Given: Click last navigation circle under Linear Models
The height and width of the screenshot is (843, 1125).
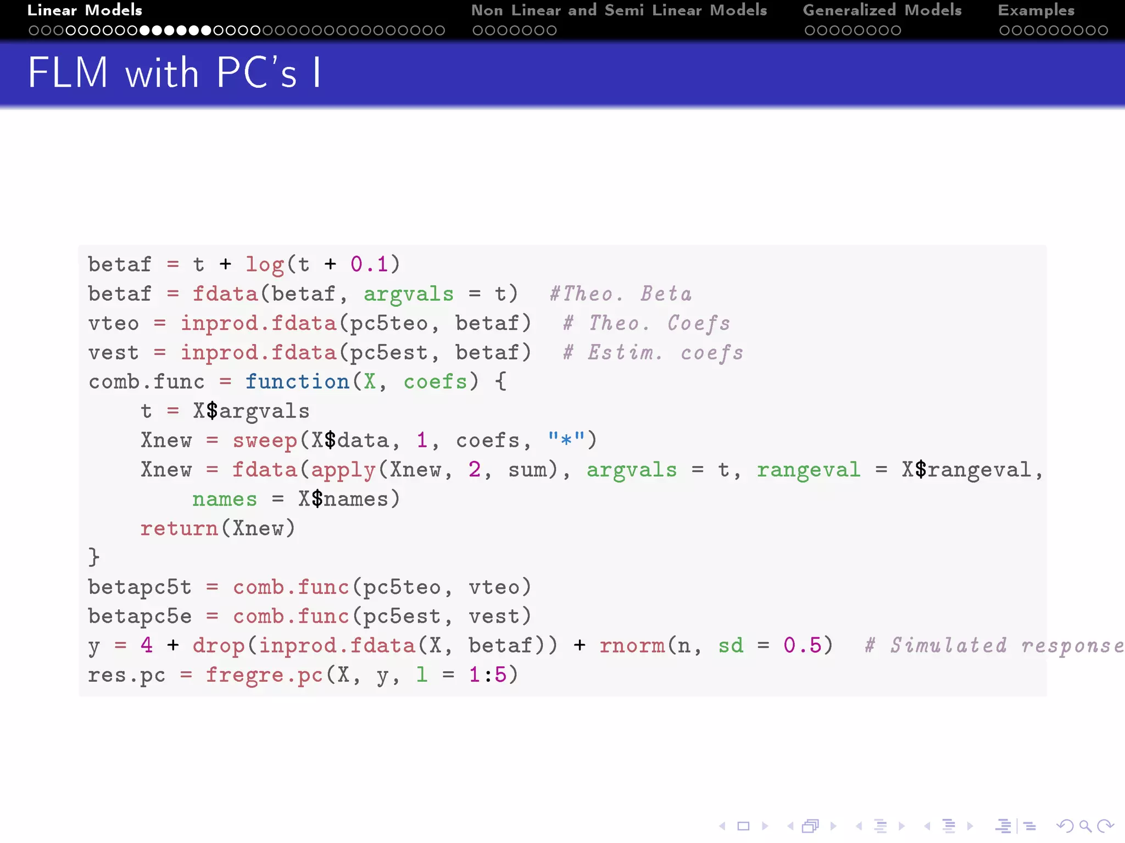Looking at the screenshot, I should pos(439,31).
